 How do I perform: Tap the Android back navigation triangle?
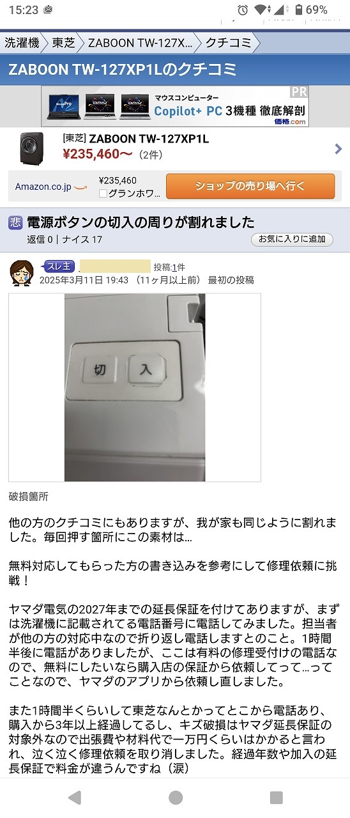coord(75,797)
